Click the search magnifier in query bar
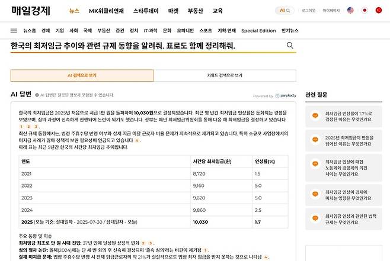This screenshot has width=390, height=261. pyautogui.click(x=290, y=45)
